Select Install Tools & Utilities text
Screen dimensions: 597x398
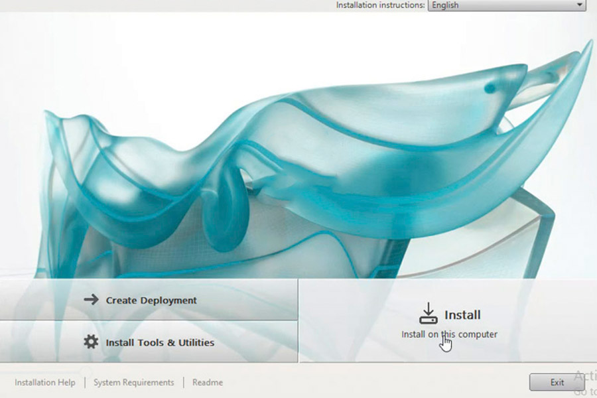tap(160, 343)
